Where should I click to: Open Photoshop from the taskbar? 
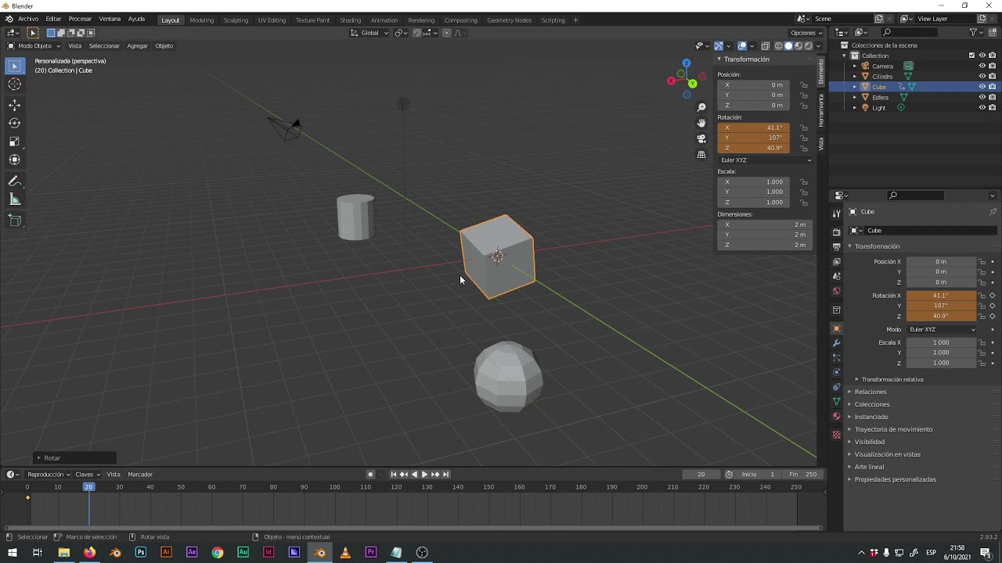(x=140, y=553)
